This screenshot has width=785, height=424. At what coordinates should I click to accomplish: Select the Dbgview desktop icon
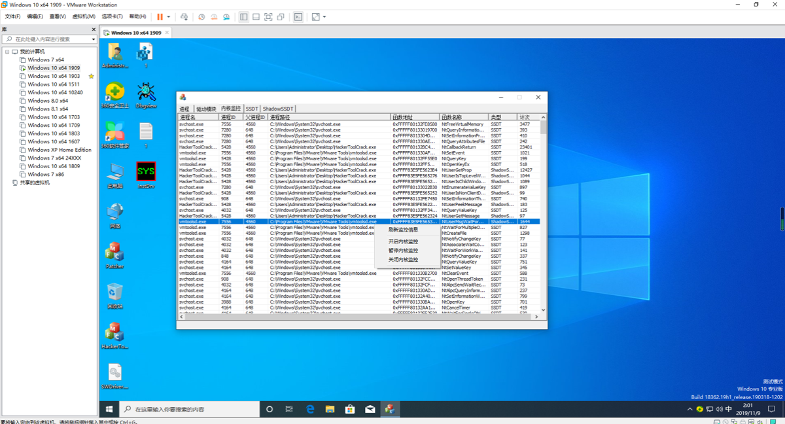(146, 96)
